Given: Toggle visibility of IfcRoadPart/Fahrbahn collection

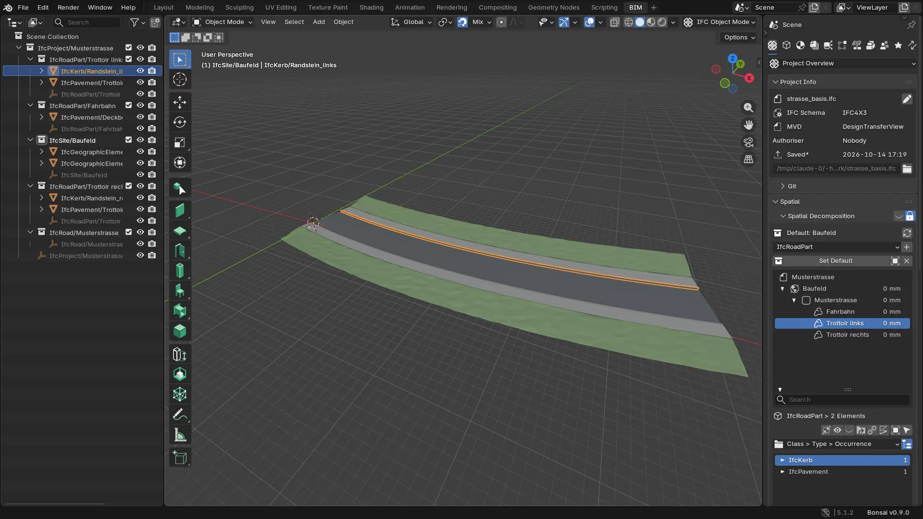Looking at the screenshot, I should [140, 105].
